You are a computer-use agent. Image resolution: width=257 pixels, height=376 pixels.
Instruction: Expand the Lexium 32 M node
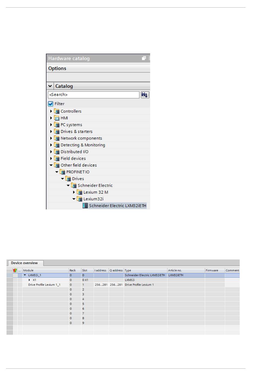coord(74,192)
